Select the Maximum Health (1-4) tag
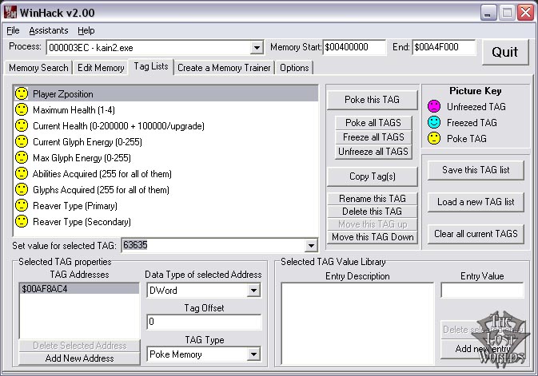This screenshot has width=538, height=376. coord(165,109)
